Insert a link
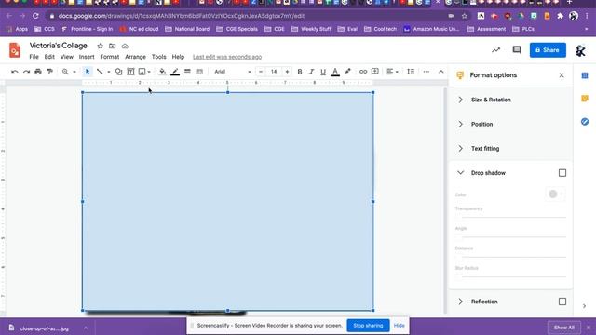This screenshot has width=596, height=335. [x=363, y=72]
